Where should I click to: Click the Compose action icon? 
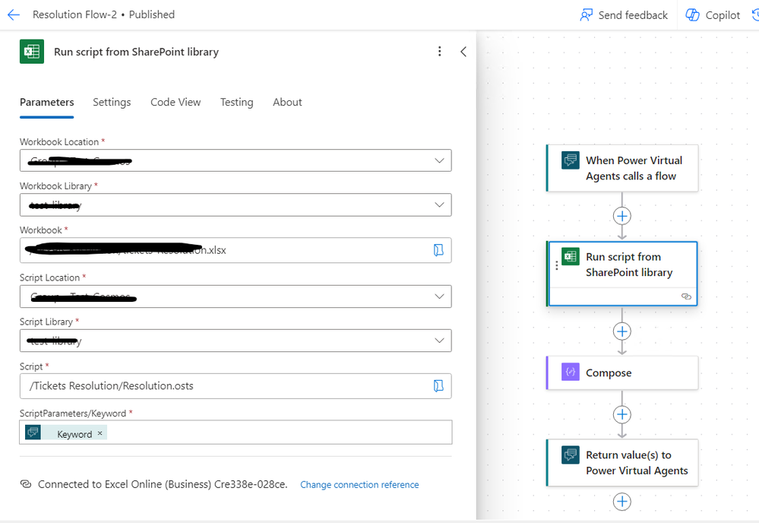570,373
